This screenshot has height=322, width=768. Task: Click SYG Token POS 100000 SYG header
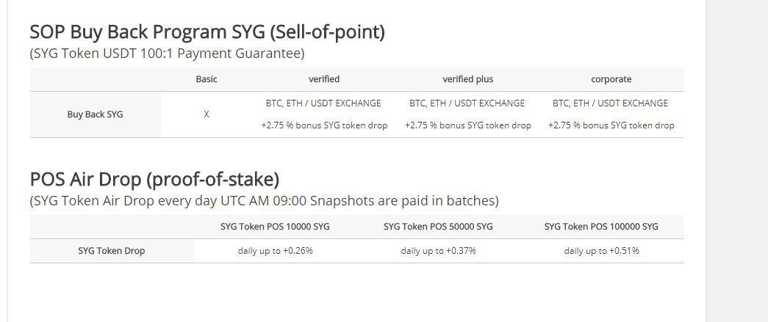point(601,227)
